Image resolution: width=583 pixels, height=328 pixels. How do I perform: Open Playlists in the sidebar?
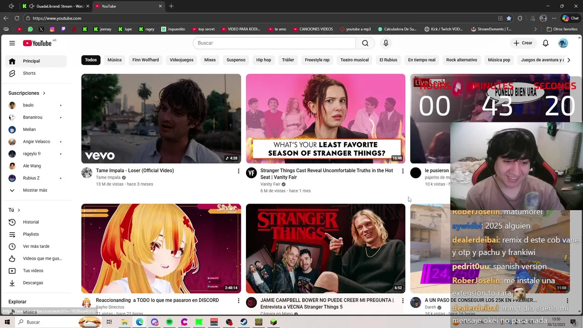(36, 234)
